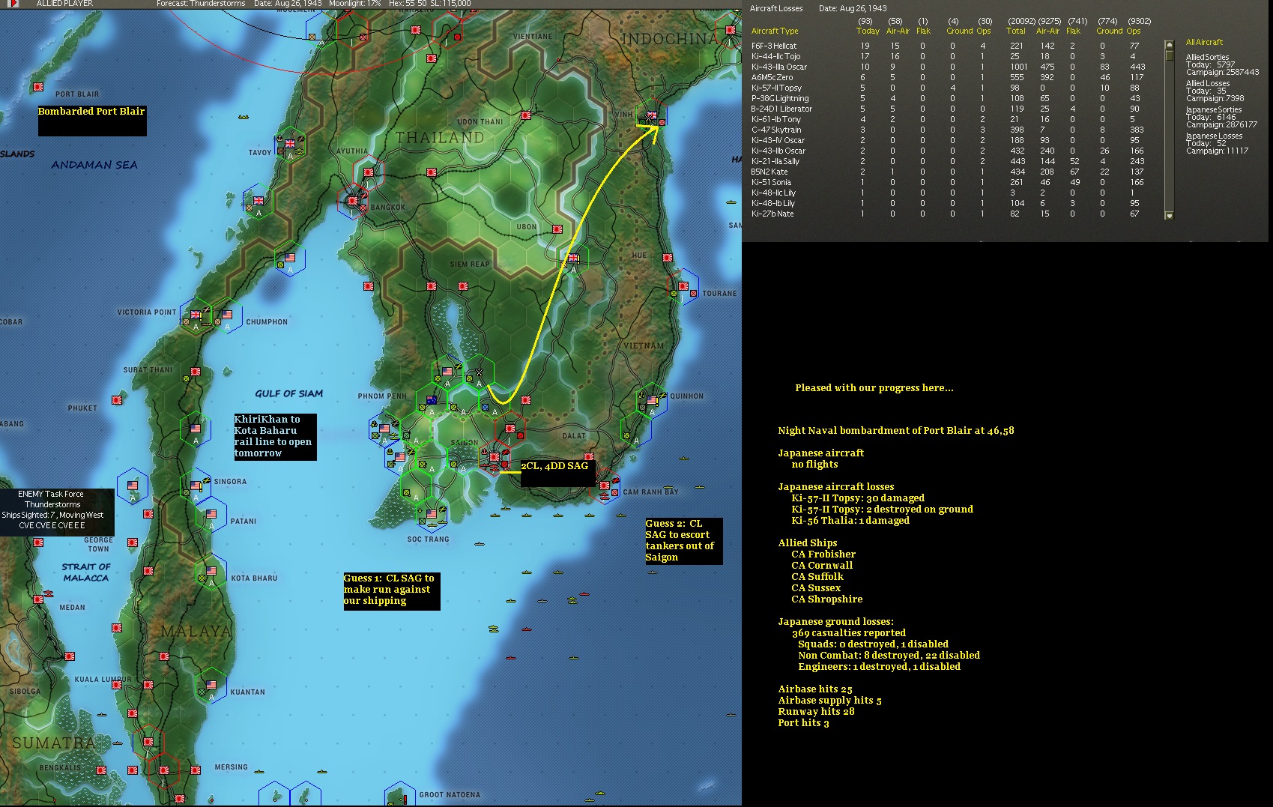Viewport: 1273px width, 807px height.
Task: Click the aircraft losses scrollbar down arrow
Action: click(x=1169, y=216)
